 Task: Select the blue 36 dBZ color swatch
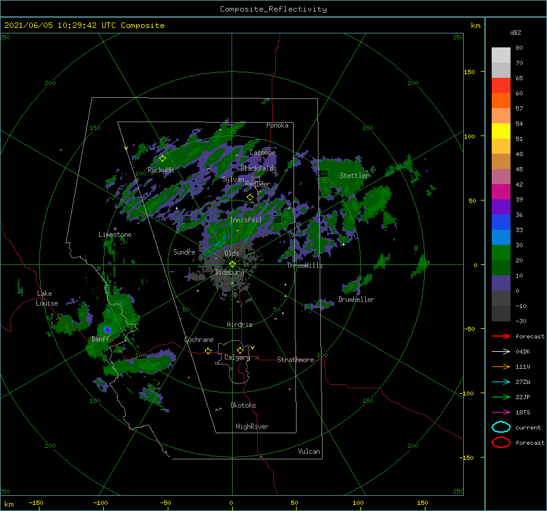click(501, 222)
